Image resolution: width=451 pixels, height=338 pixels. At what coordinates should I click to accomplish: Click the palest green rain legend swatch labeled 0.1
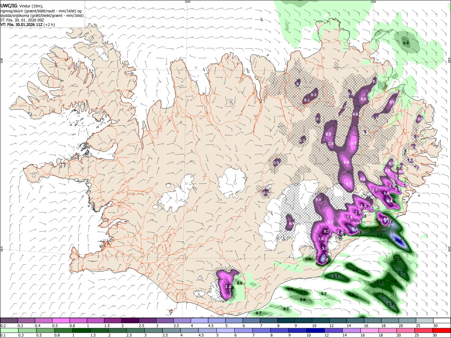point(9,330)
